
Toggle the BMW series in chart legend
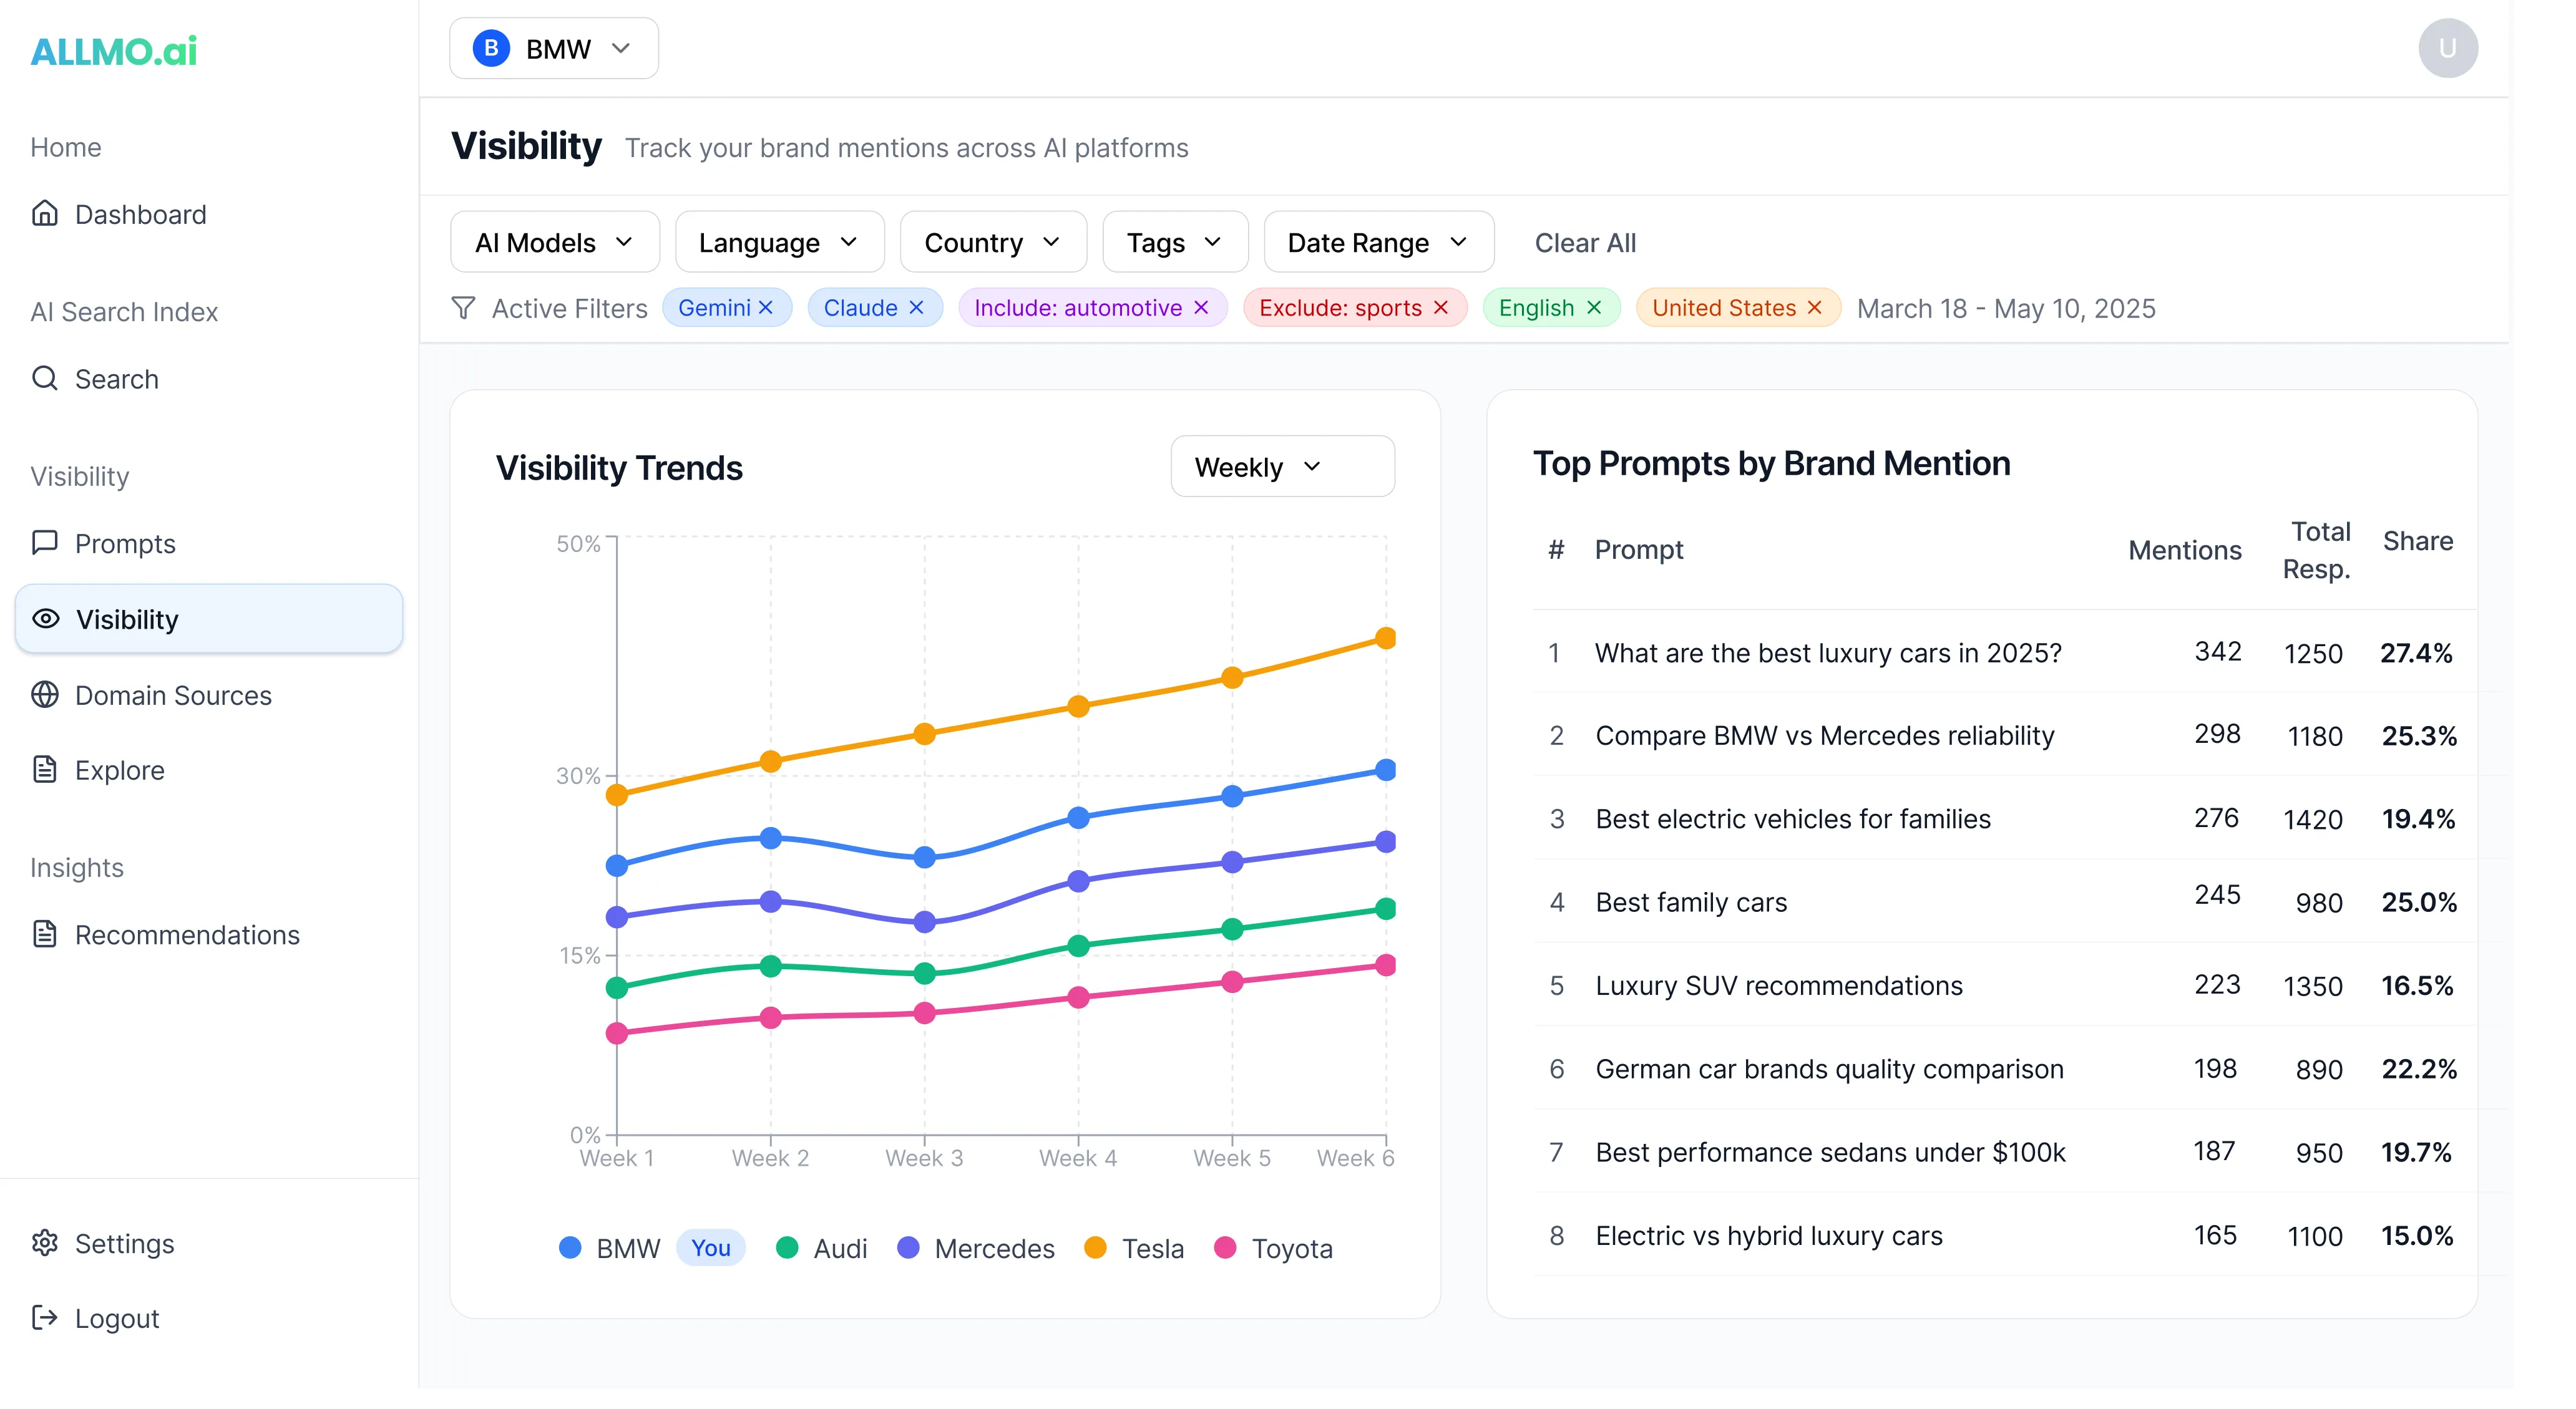click(609, 1247)
